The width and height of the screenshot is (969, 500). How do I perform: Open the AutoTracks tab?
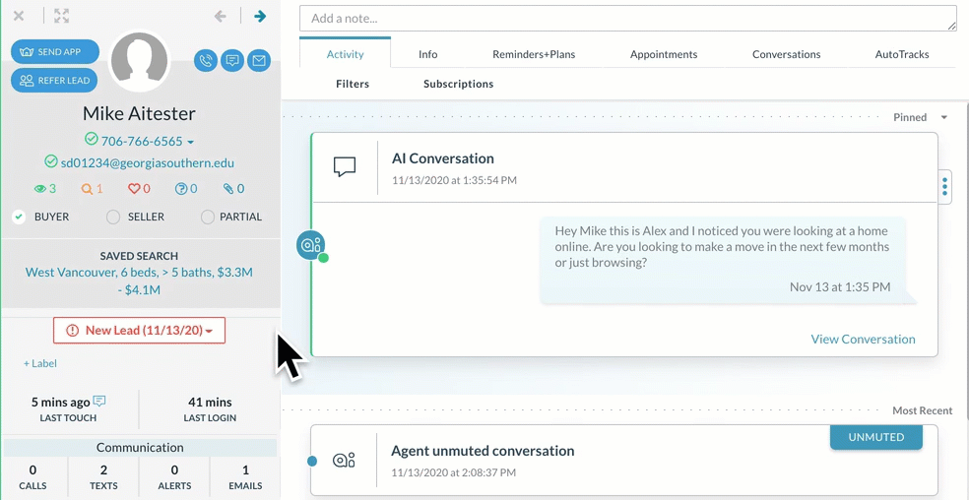[902, 54]
